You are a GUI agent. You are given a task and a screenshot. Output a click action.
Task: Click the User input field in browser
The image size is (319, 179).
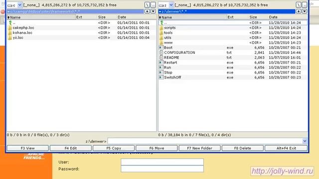(x=162, y=162)
